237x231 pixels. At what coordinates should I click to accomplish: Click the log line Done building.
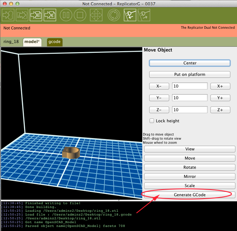click(41, 207)
